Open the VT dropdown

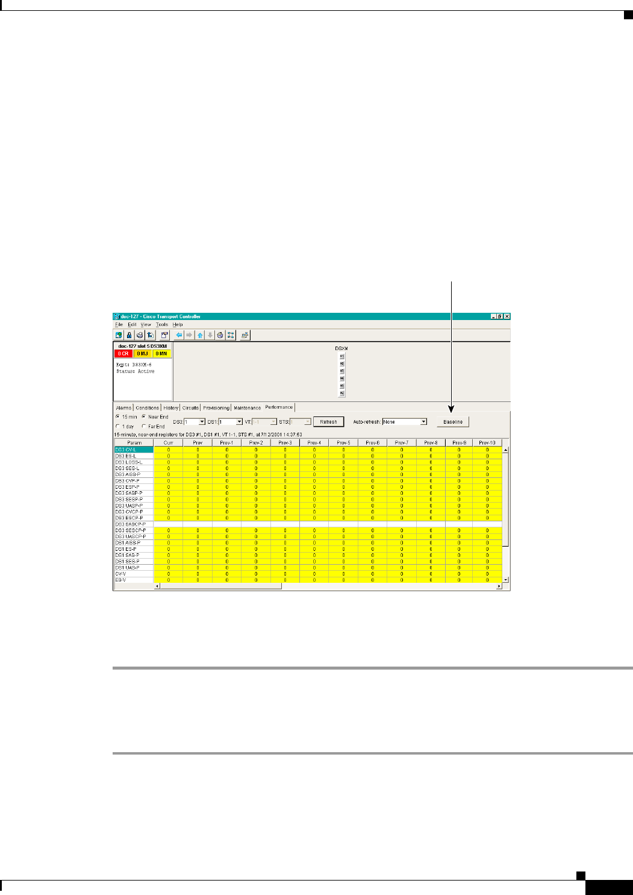(264, 422)
